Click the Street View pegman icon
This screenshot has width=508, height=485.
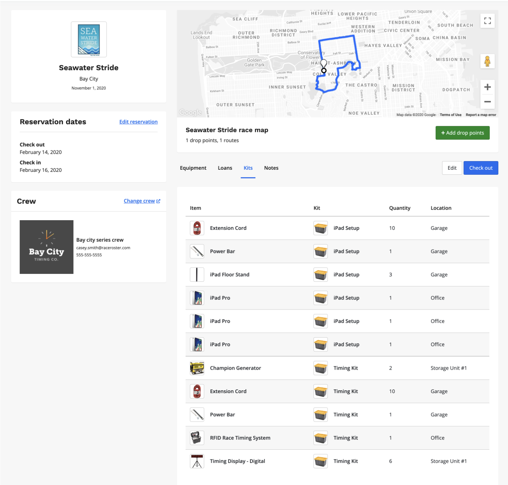coord(487,62)
